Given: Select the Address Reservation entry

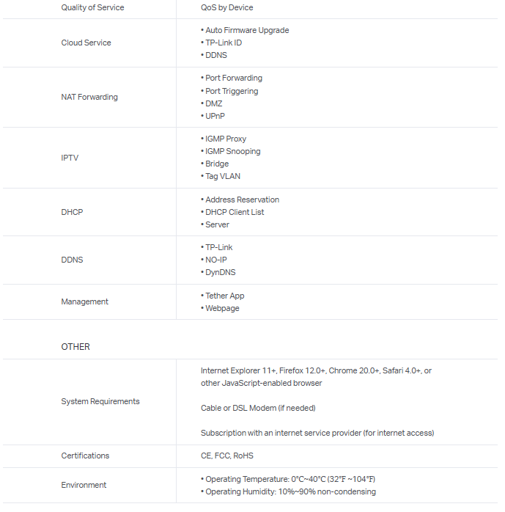Looking at the screenshot, I should point(241,200).
